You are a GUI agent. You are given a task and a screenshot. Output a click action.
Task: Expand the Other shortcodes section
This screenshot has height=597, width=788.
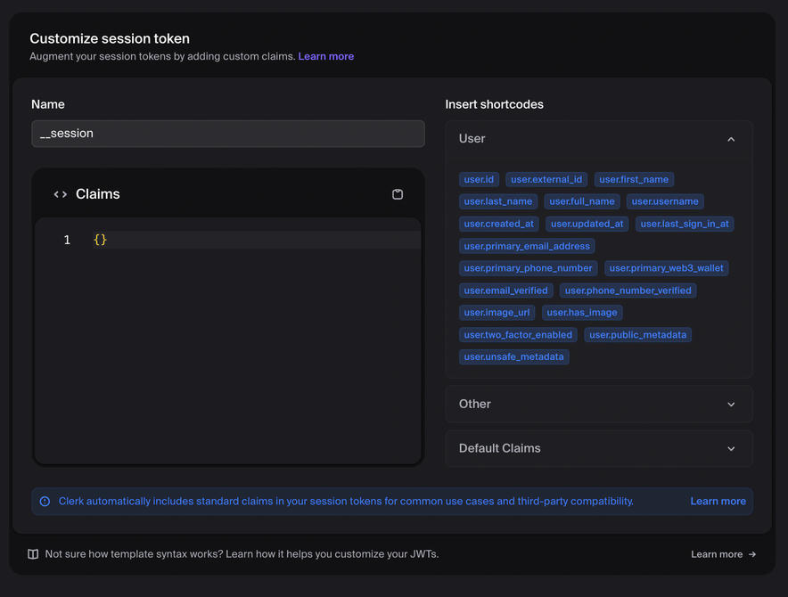point(731,404)
